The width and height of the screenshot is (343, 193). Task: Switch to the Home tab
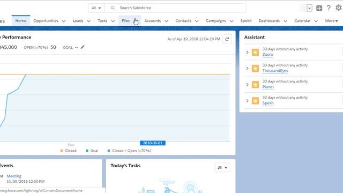pos(21,21)
